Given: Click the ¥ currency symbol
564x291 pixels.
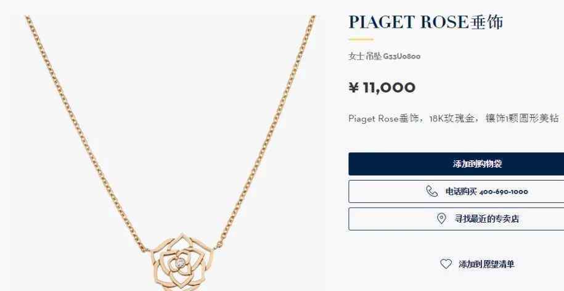Looking at the screenshot, I should click(354, 88).
